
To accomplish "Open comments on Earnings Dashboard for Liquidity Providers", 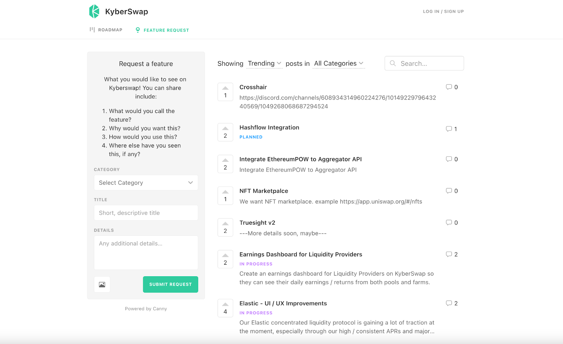I will (451, 254).
